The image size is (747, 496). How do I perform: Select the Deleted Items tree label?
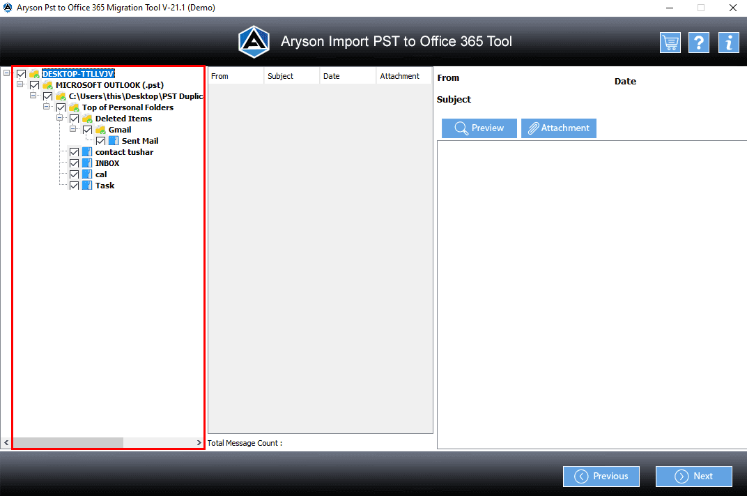[123, 119]
